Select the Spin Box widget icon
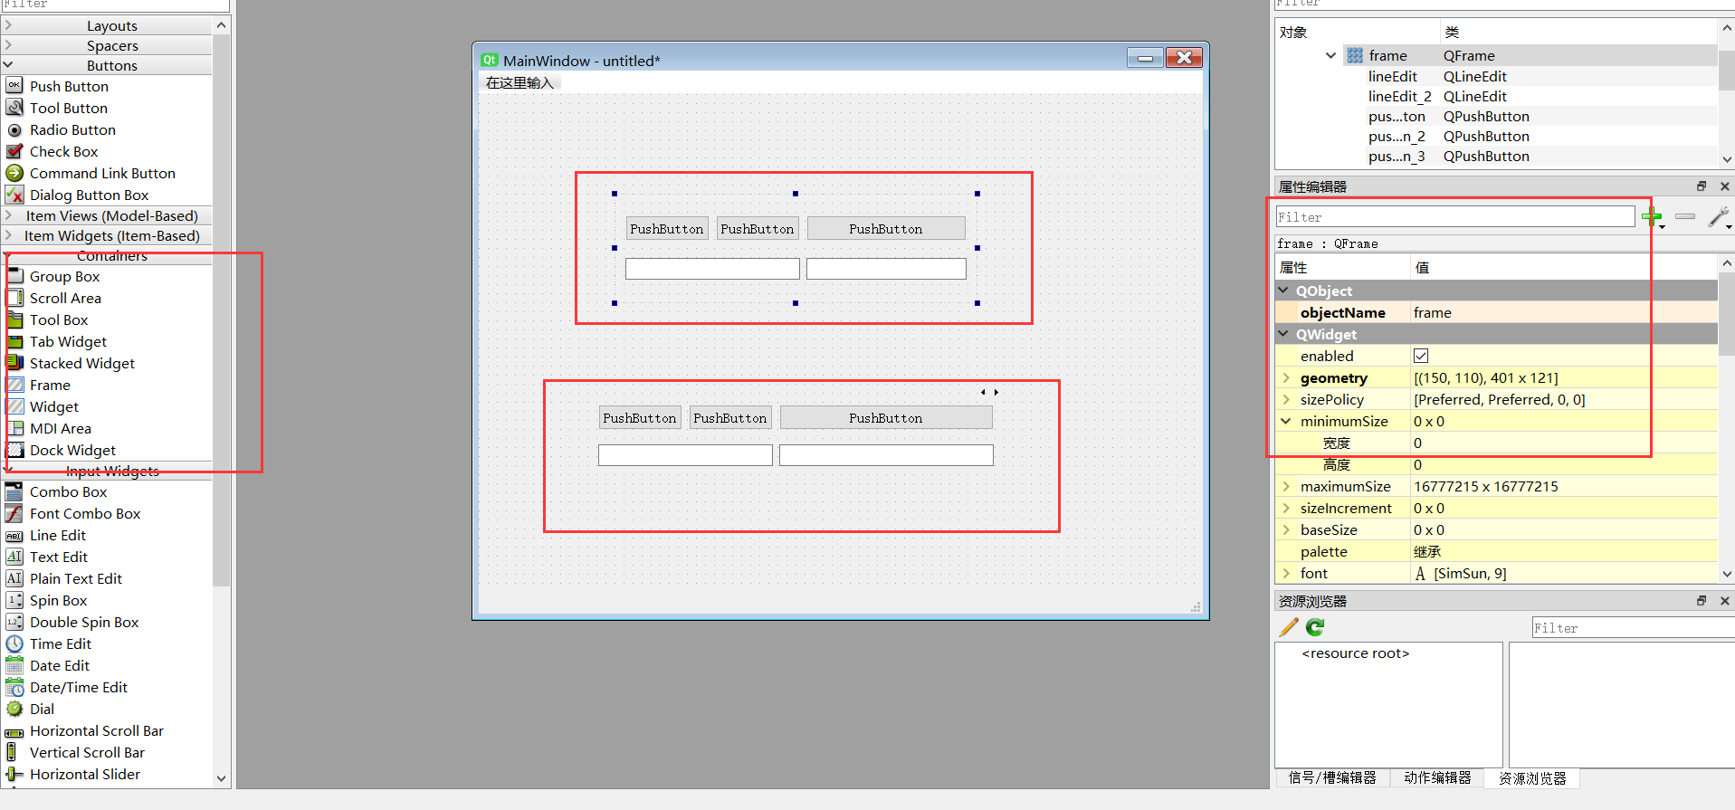 point(14,600)
